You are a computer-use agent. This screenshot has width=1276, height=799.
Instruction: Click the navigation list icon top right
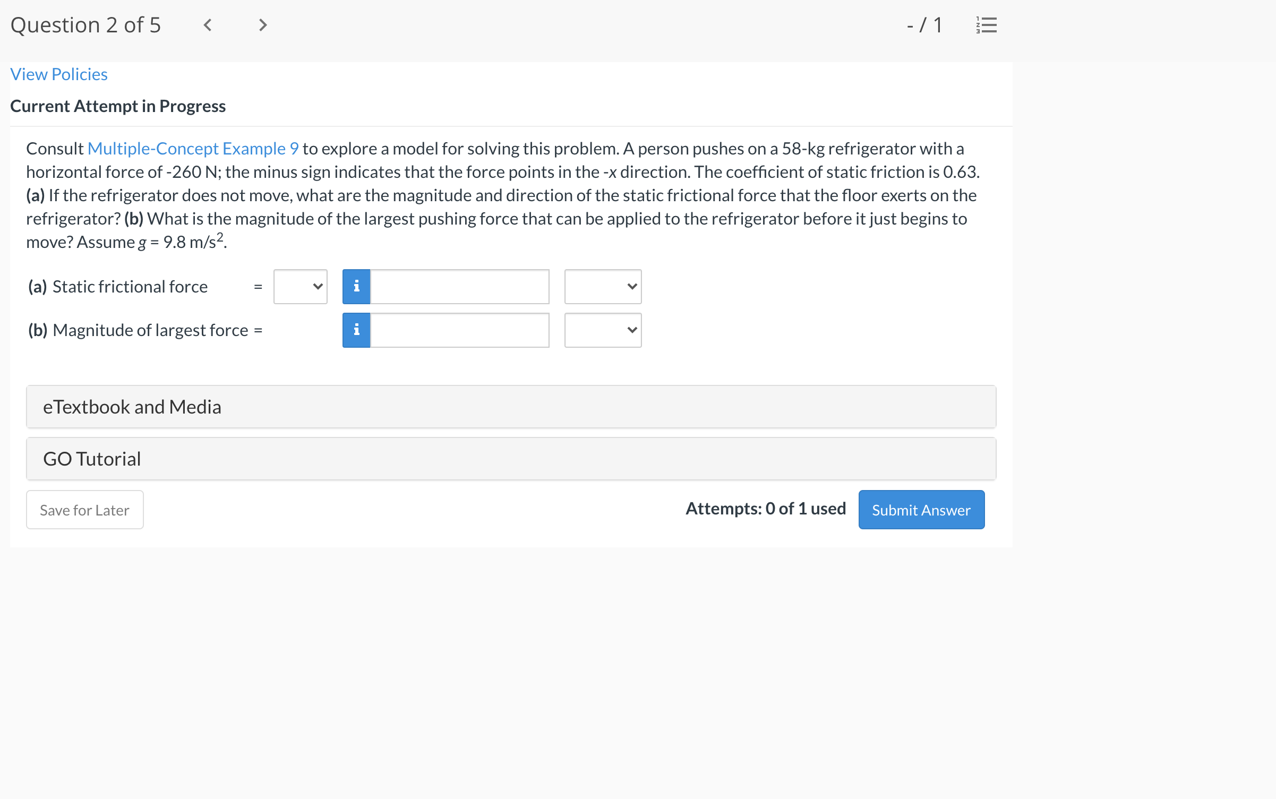987,25
